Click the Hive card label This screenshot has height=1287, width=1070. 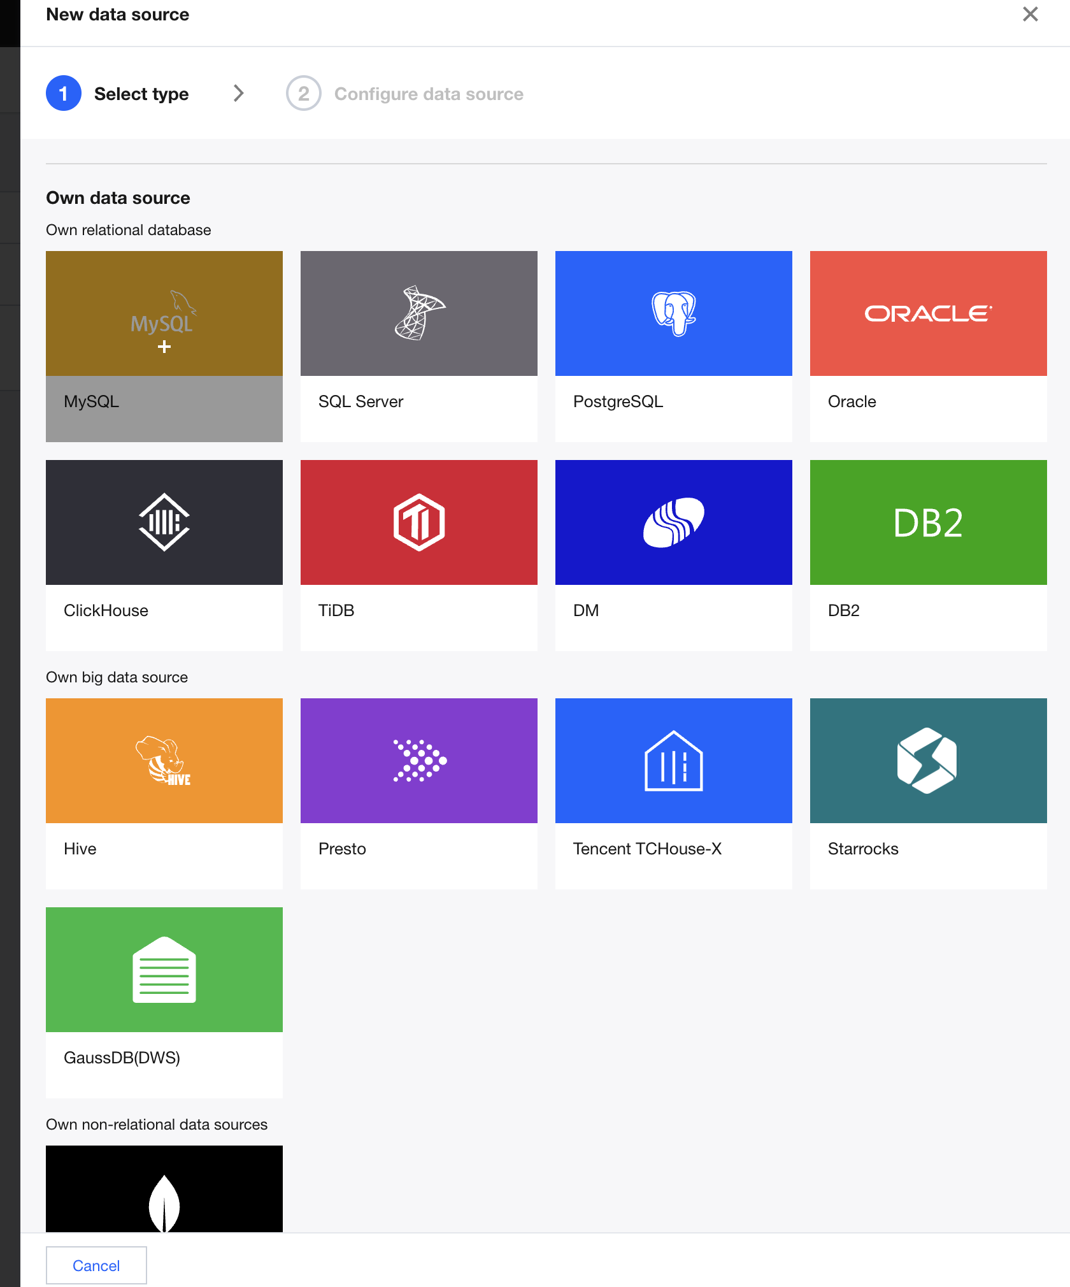coord(80,849)
